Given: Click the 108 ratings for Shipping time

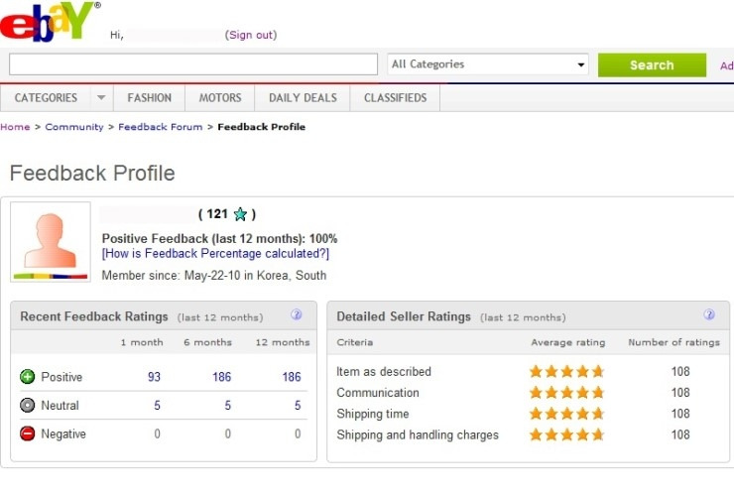Looking at the screenshot, I should (x=680, y=414).
